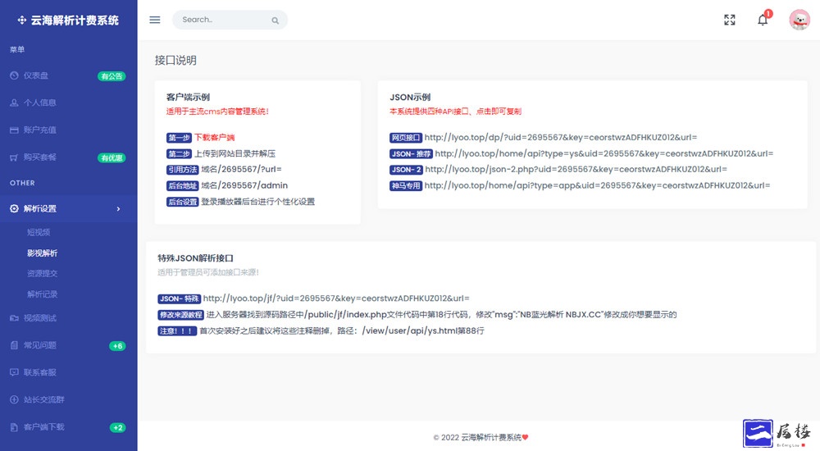Collapse the 解析设置 chevron
This screenshot has width=820, height=451.
tap(118, 209)
